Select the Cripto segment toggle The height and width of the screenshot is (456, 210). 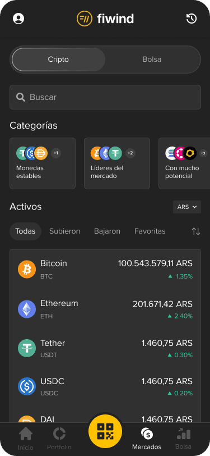58,60
